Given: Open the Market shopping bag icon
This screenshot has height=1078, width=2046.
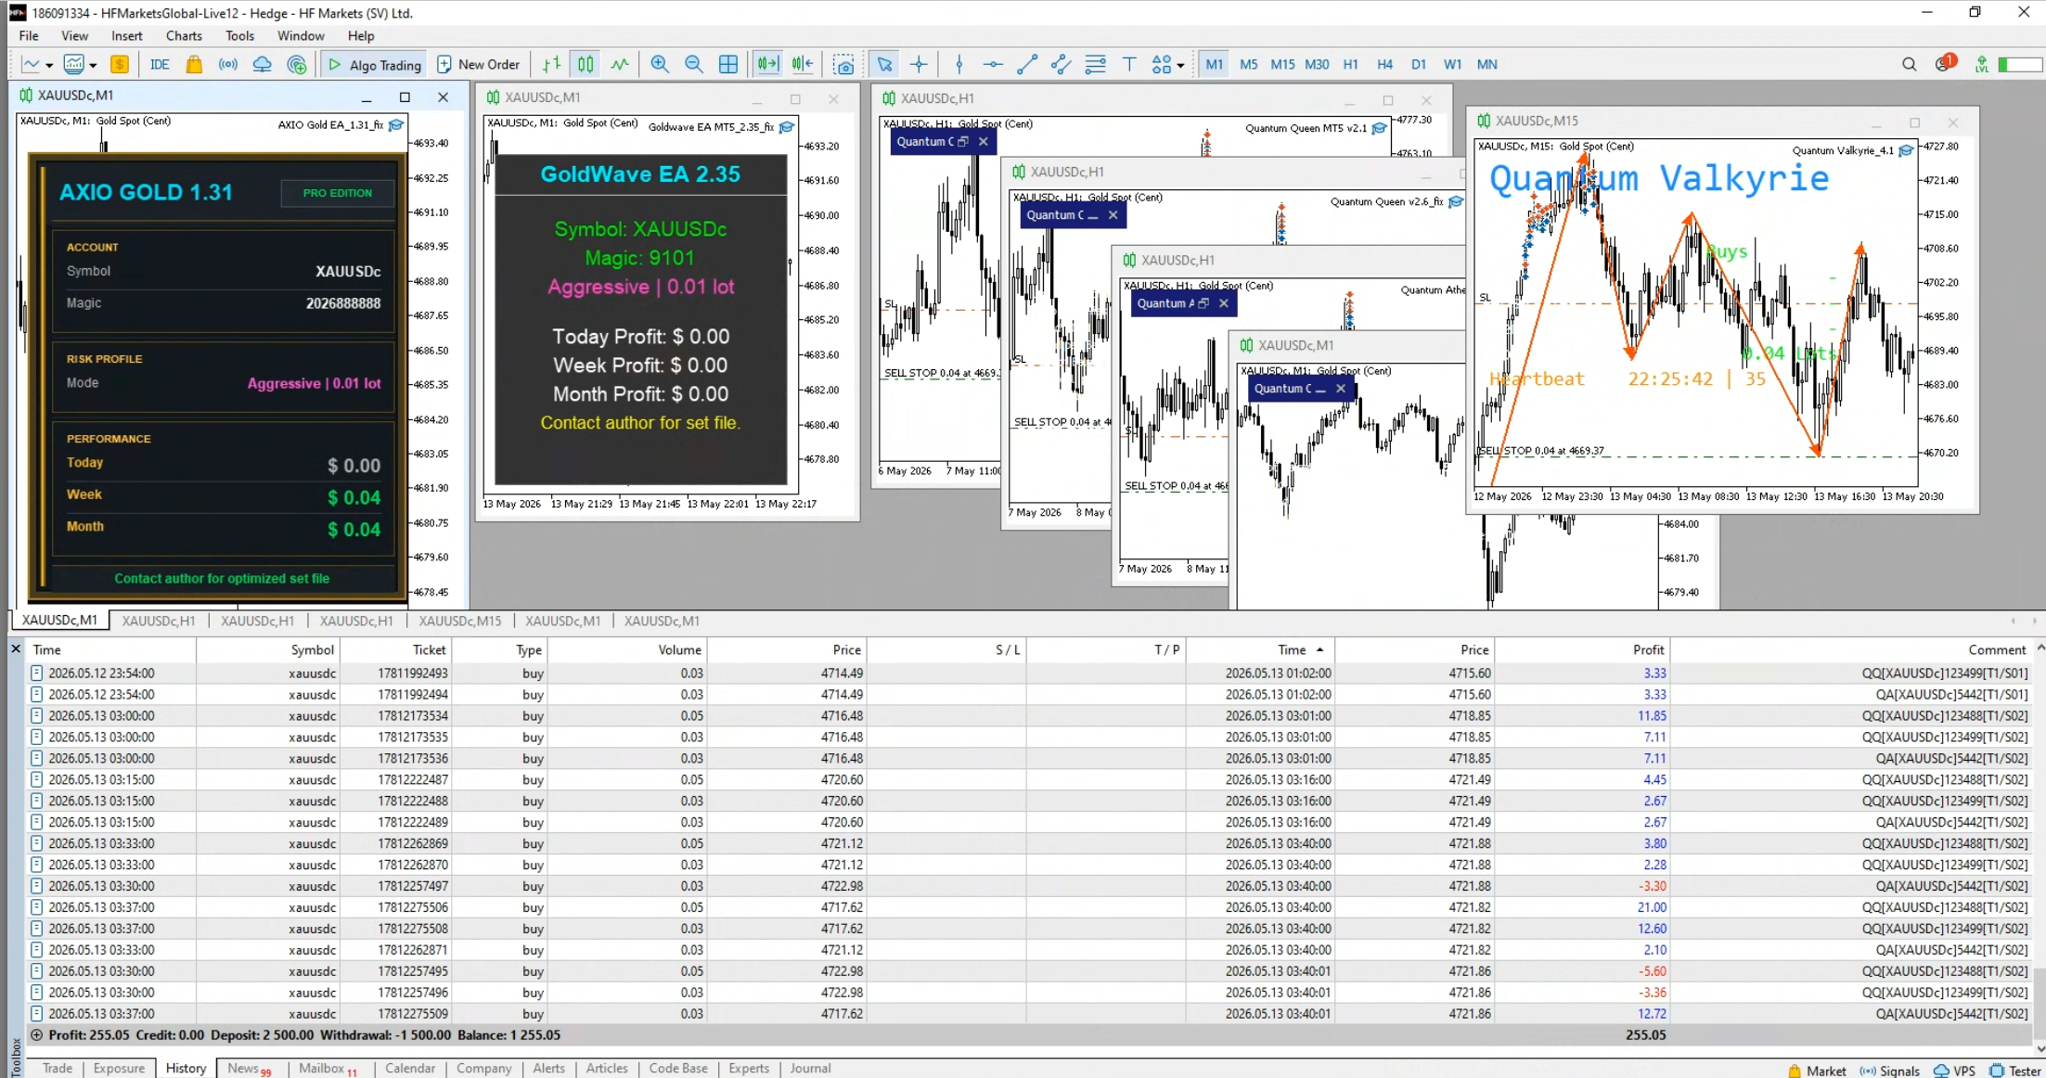Looking at the screenshot, I should pyautogui.click(x=194, y=64).
